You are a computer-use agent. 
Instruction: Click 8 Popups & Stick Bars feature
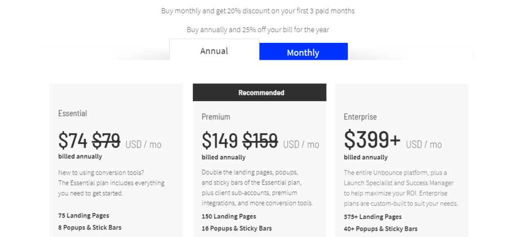point(90,228)
